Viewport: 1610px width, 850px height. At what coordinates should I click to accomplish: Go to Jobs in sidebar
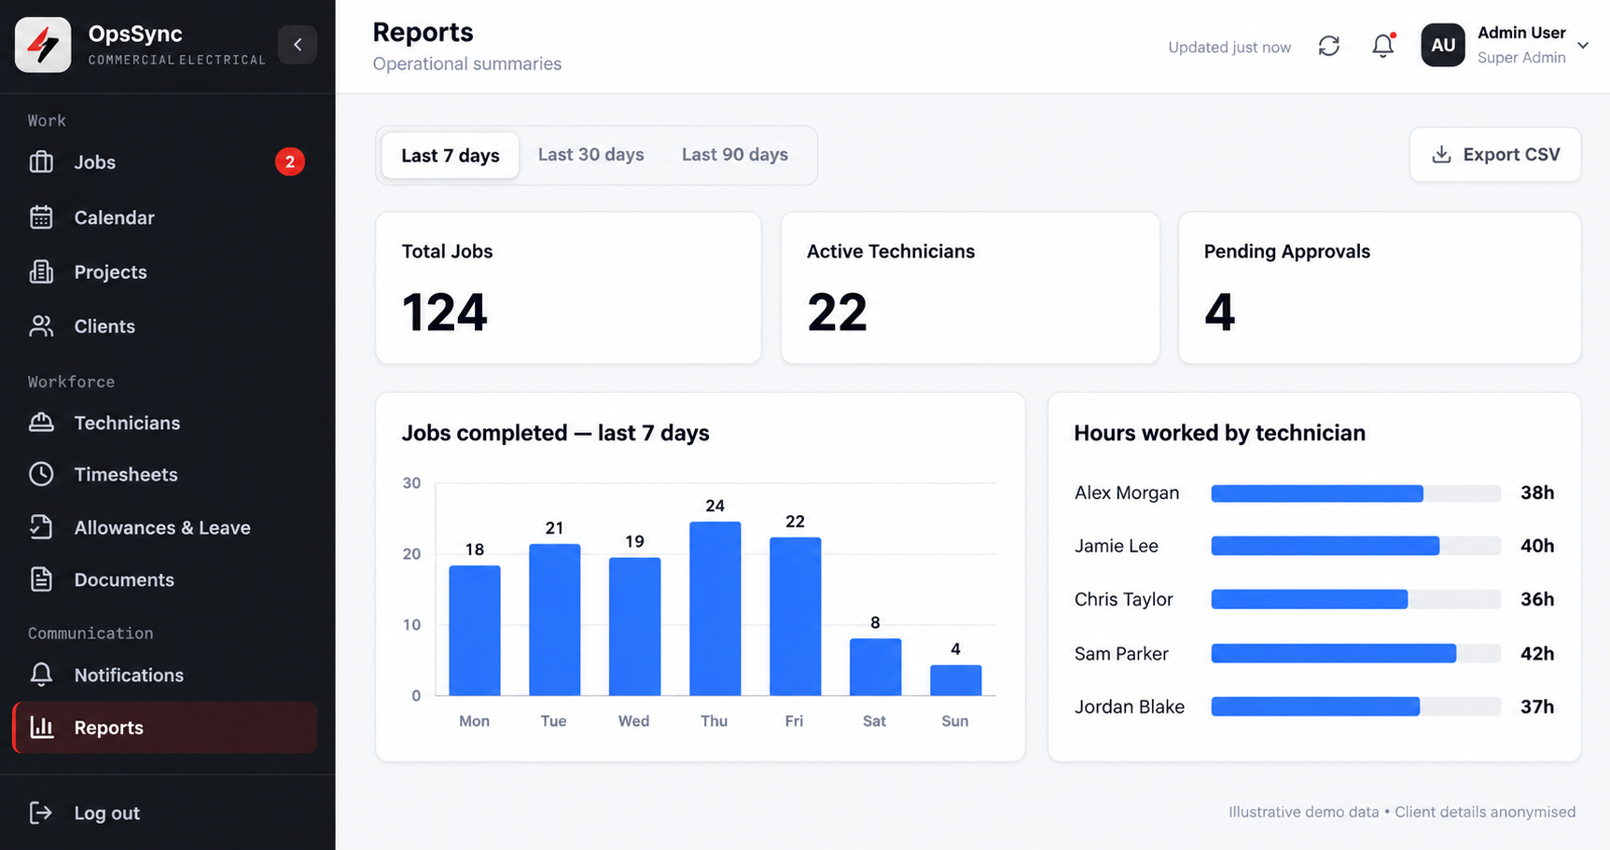pyautogui.click(x=95, y=162)
